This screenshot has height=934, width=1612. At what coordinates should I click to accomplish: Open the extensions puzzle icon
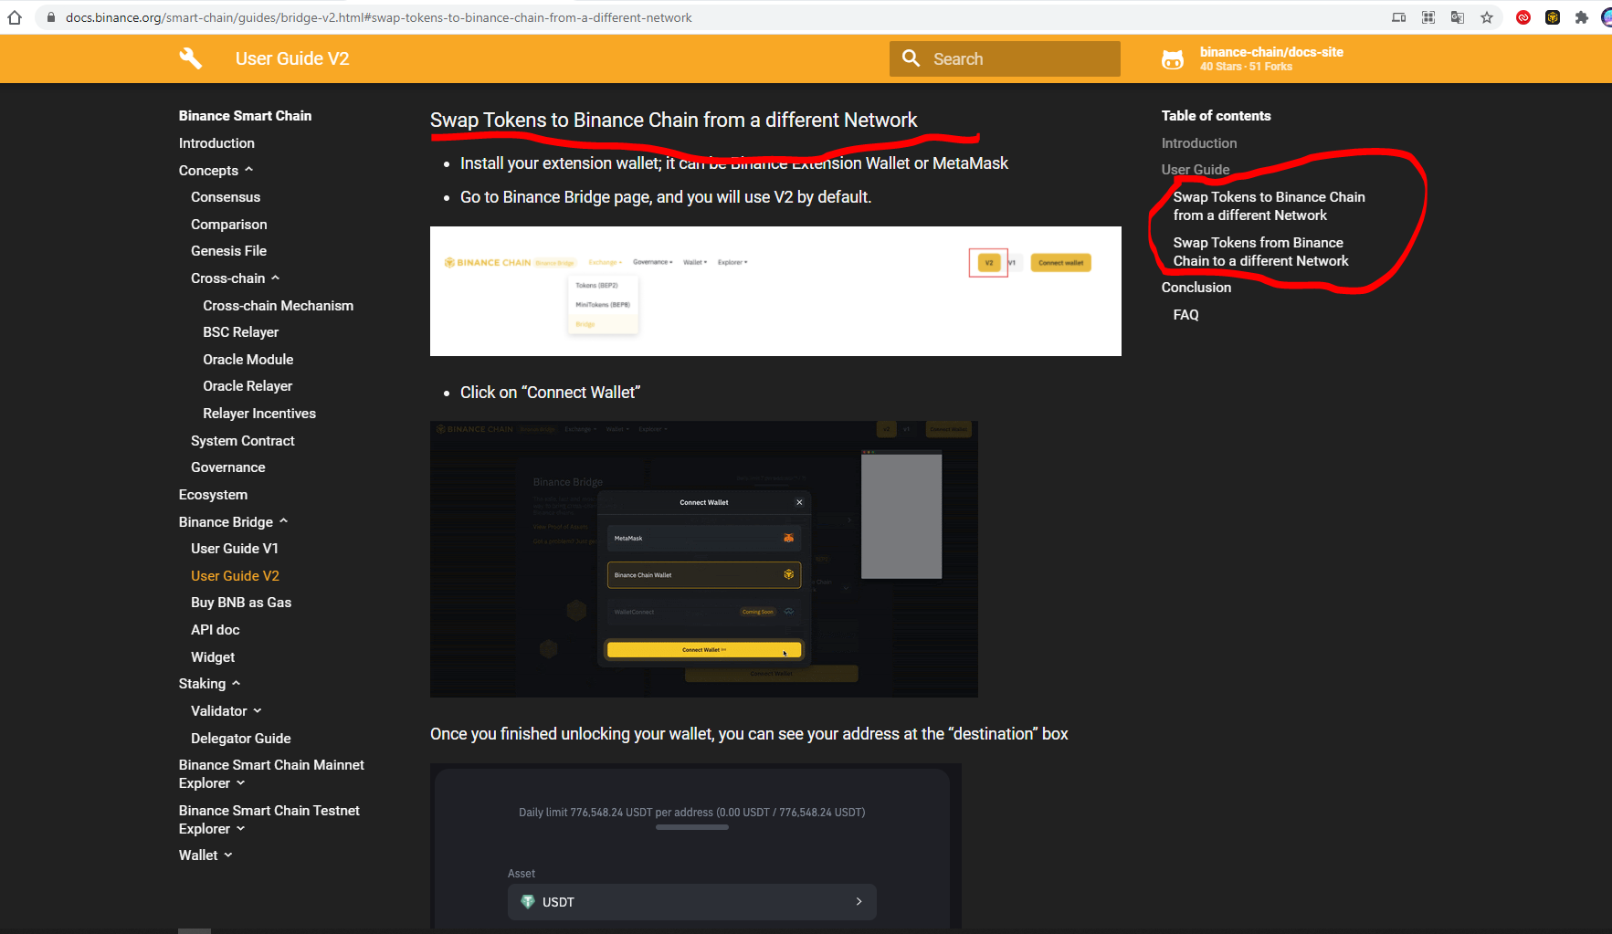pyautogui.click(x=1582, y=17)
